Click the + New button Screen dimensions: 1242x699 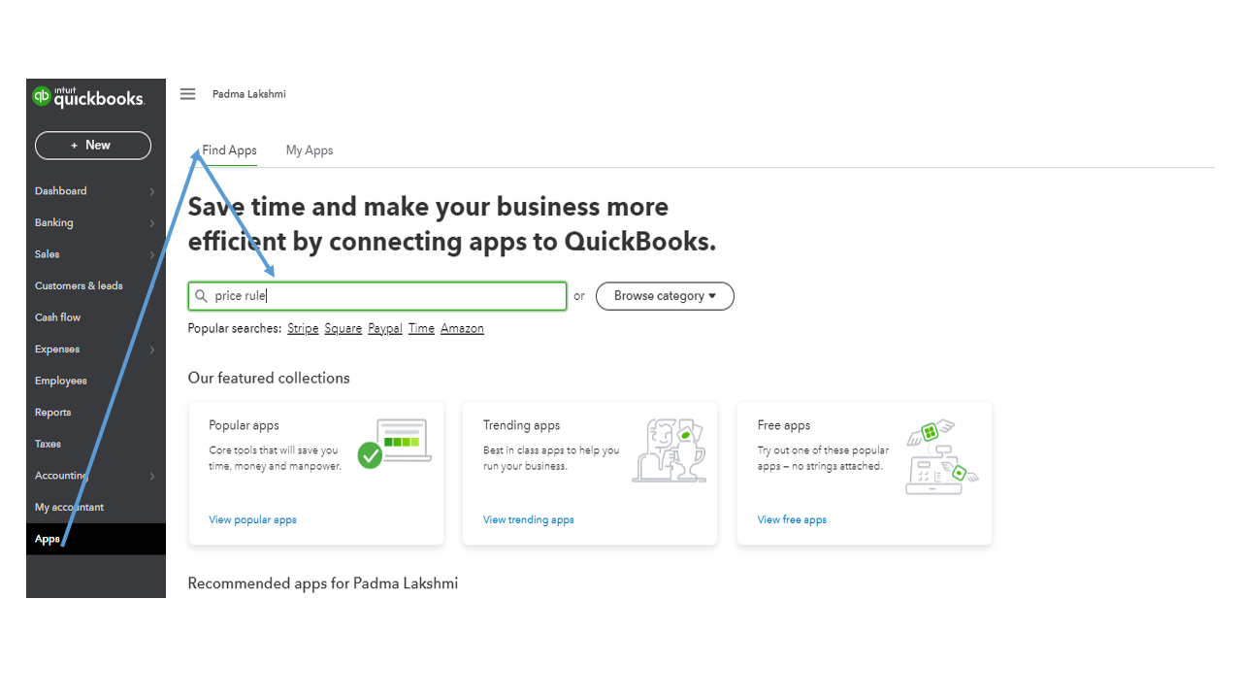pyautogui.click(x=92, y=145)
